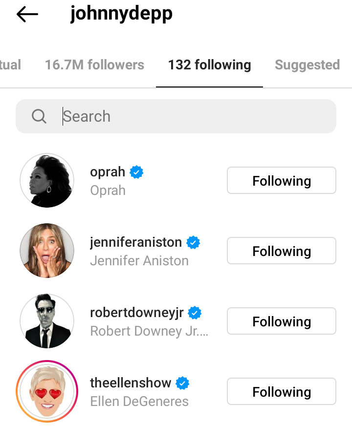
Task: Toggle Following button for robertdowneyjr
Action: coord(281,321)
